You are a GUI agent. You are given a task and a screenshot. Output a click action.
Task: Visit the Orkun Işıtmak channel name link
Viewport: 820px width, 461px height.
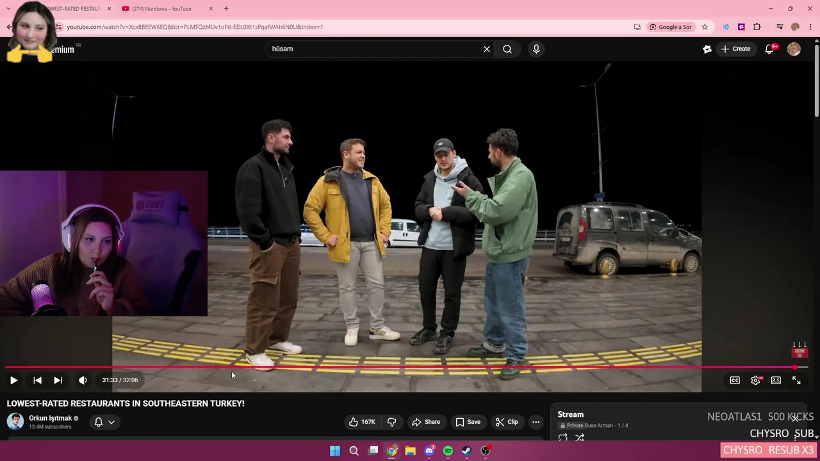(50, 418)
